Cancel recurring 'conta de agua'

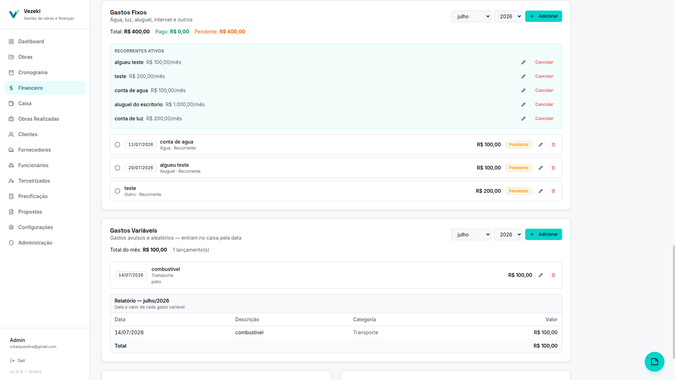pyautogui.click(x=544, y=90)
